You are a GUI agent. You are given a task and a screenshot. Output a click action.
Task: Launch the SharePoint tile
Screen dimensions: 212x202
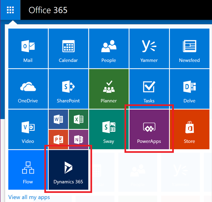tap(68, 89)
